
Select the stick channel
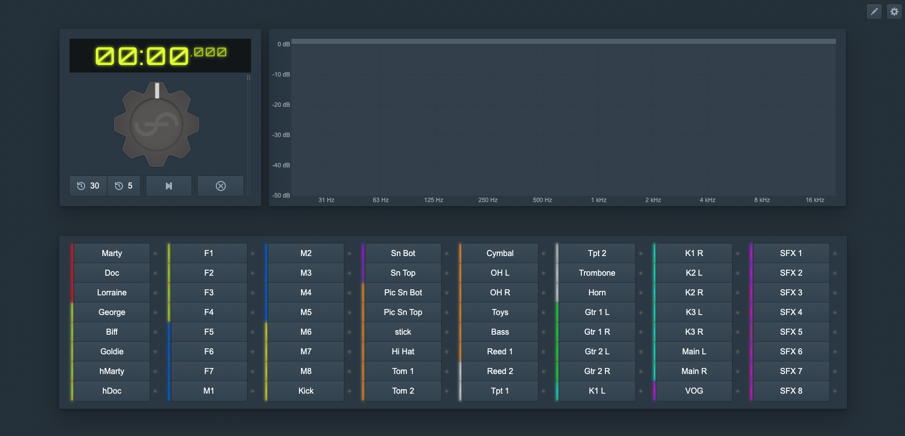403,332
